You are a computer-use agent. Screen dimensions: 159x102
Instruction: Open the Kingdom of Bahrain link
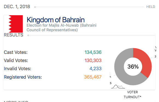tap(56, 20)
